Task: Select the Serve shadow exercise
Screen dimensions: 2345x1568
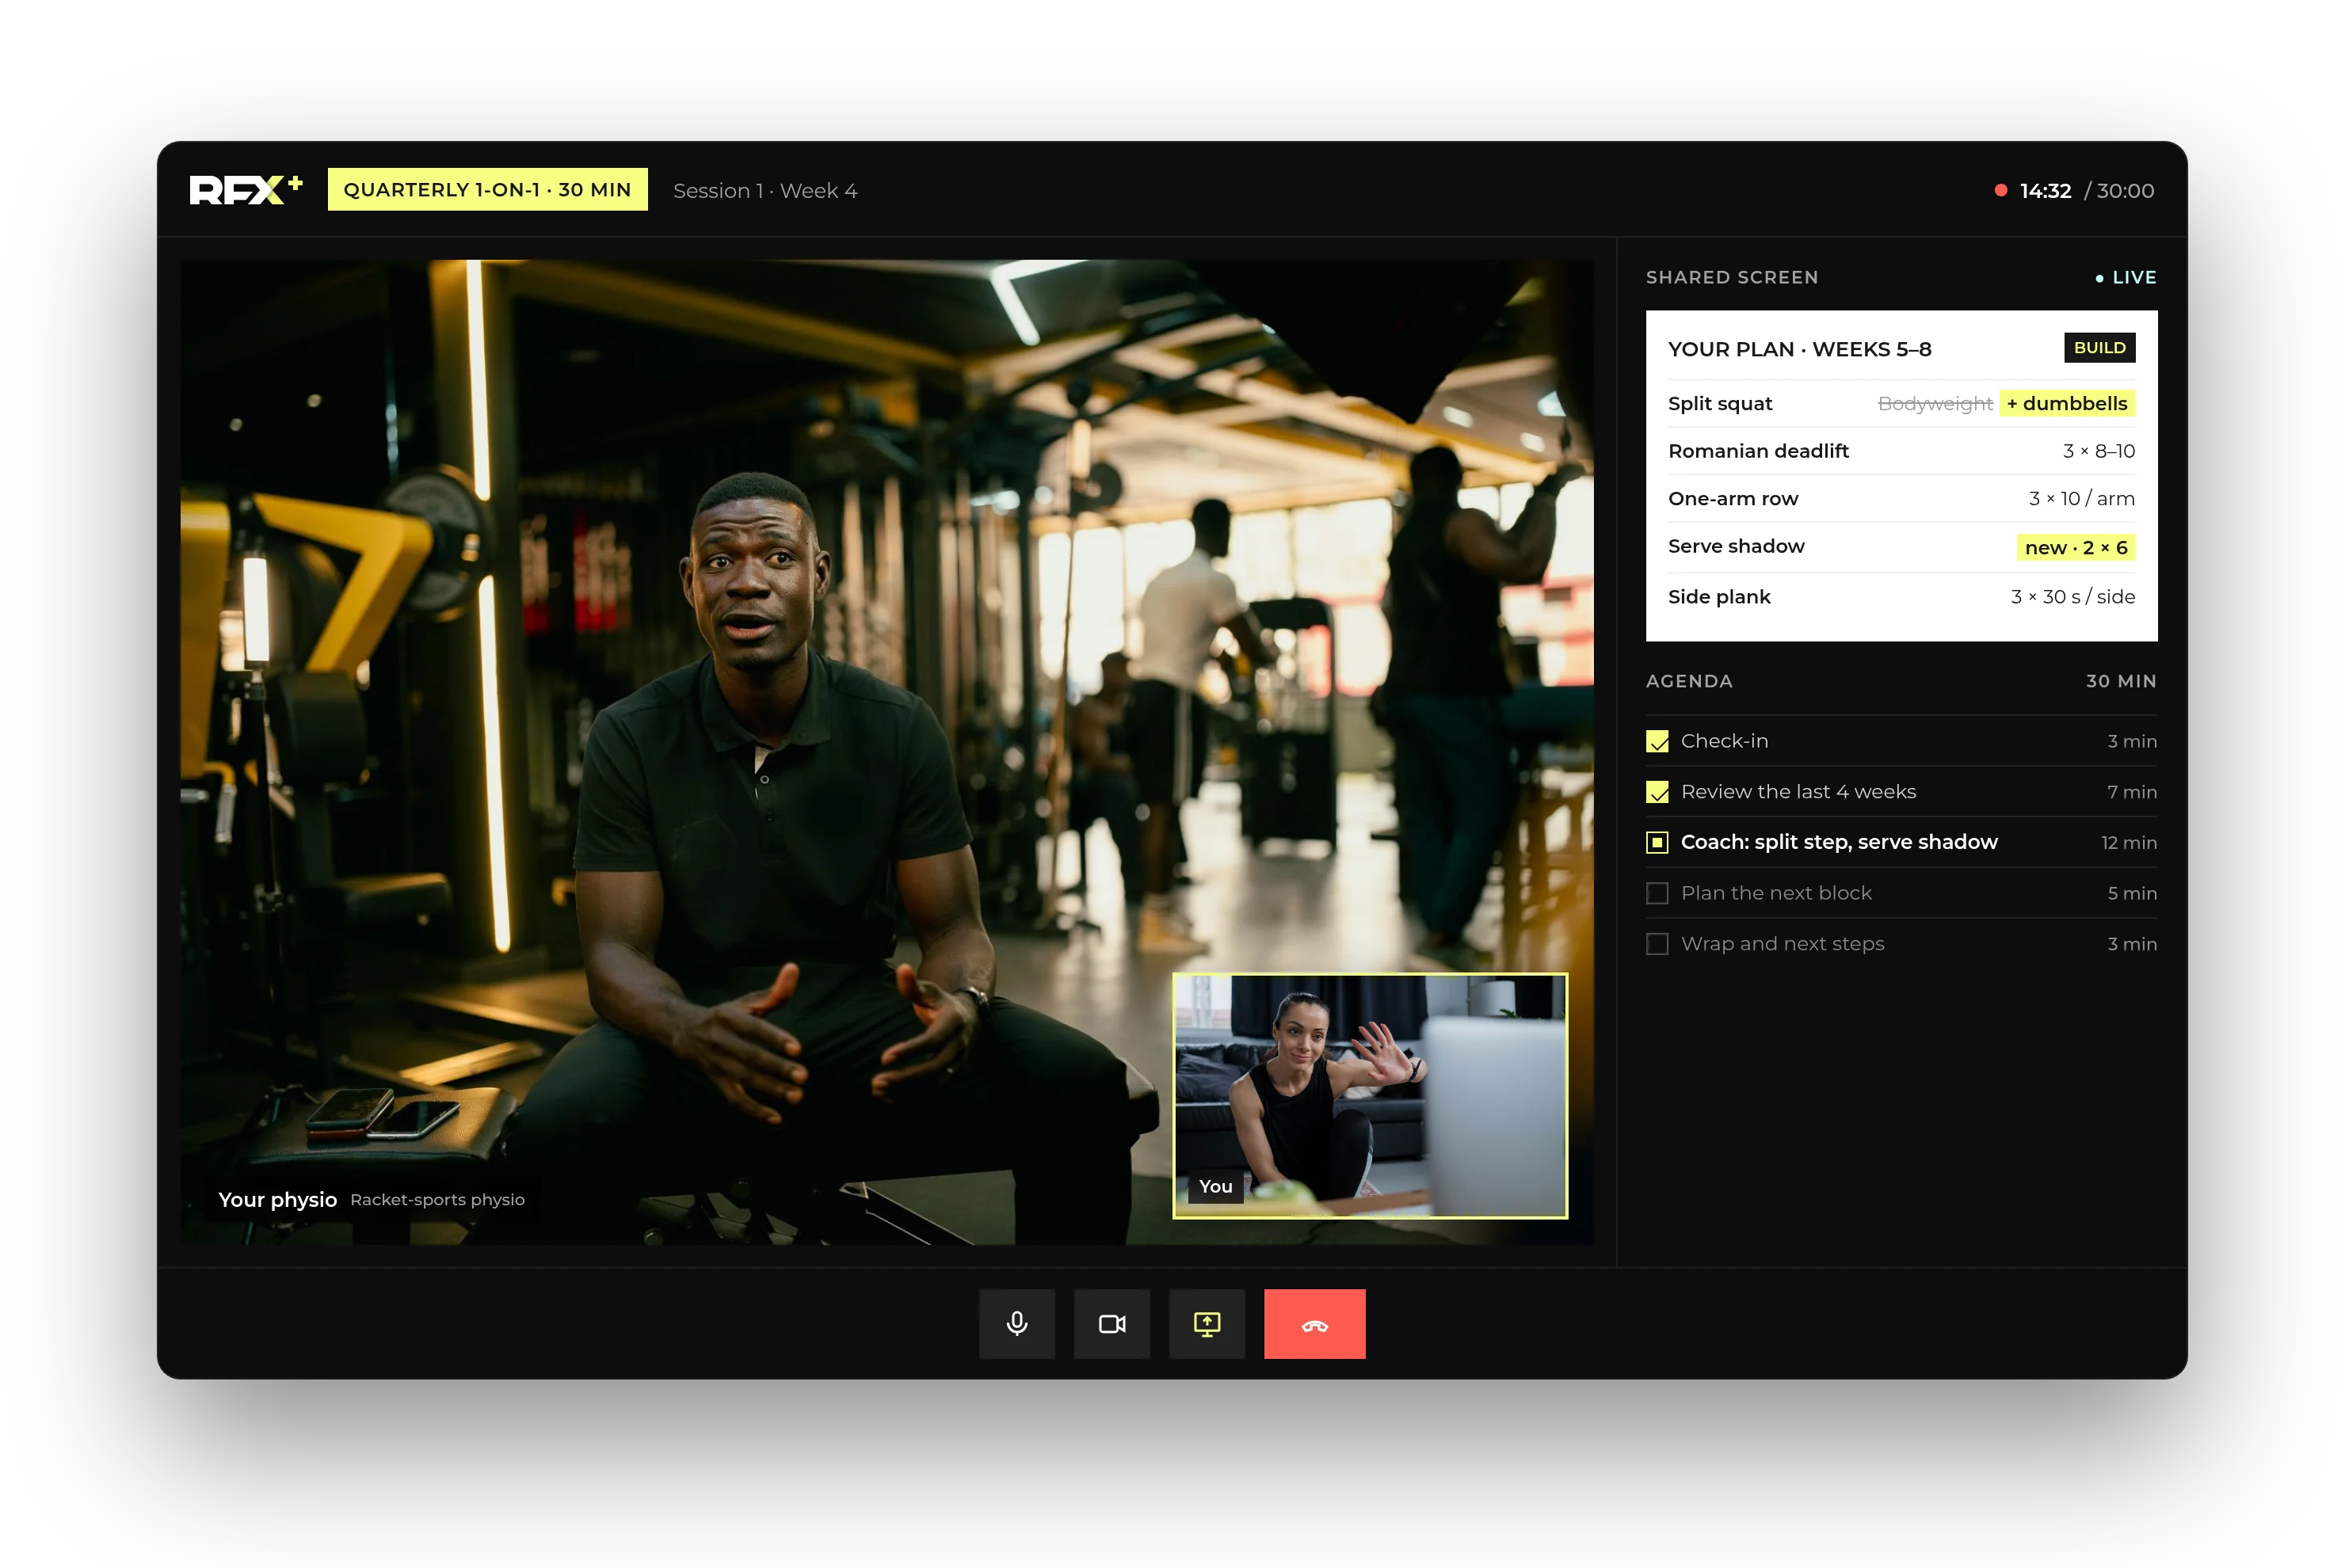Action: click(x=1901, y=547)
